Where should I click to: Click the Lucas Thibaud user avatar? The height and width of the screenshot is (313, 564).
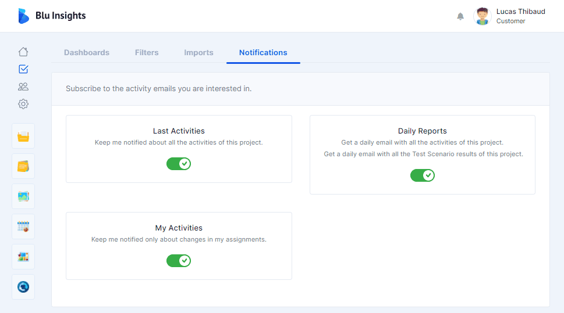[483, 16]
